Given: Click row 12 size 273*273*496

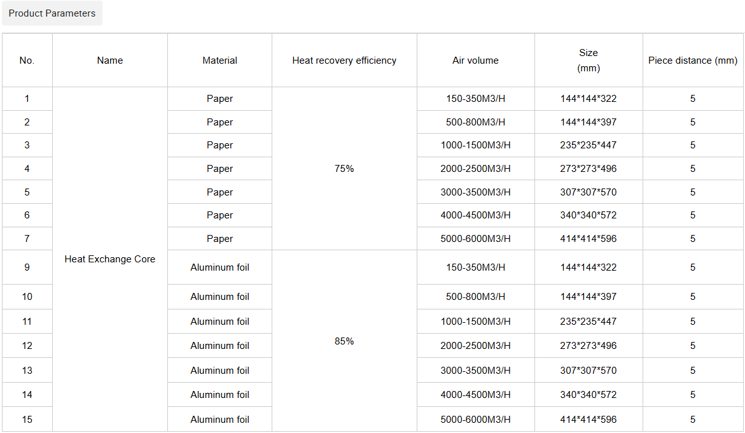Looking at the screenshot, I should coord(588,346).
